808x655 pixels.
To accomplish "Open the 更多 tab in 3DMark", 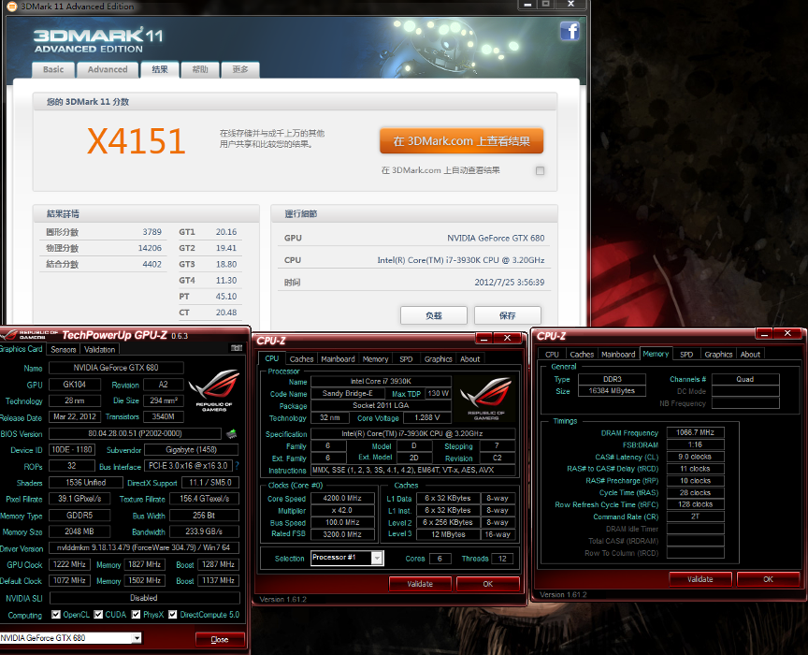I will (x=240, y=69).
